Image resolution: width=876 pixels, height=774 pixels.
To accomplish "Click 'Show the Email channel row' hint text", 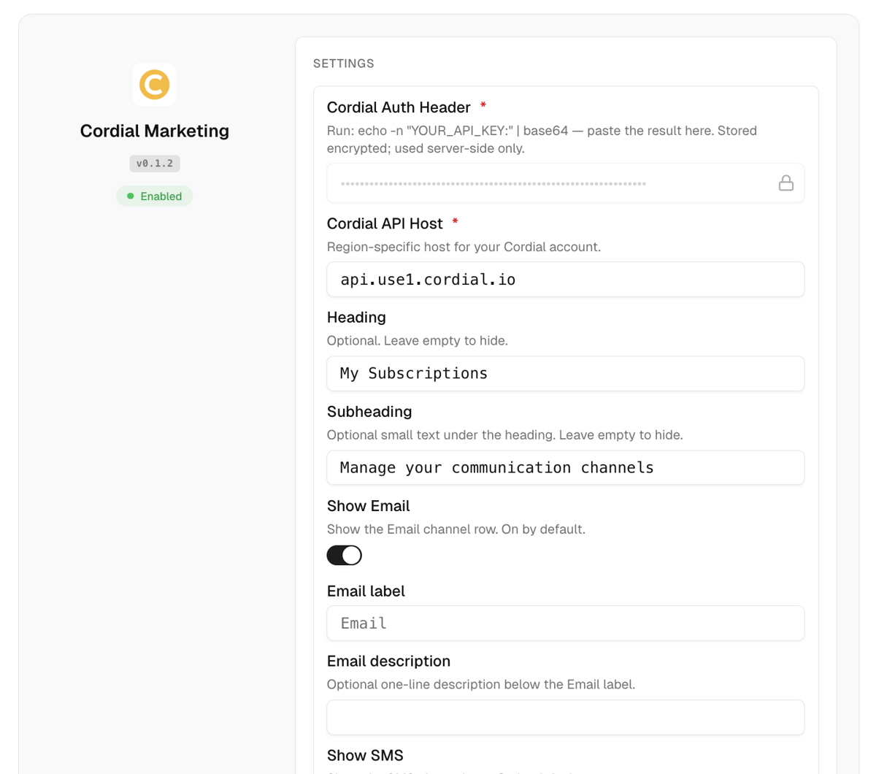I will (x=456, y=529).
